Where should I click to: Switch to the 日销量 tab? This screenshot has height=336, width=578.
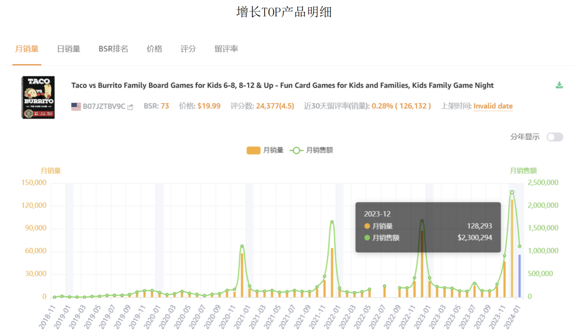pyautogui.click(x=69, y=49)
